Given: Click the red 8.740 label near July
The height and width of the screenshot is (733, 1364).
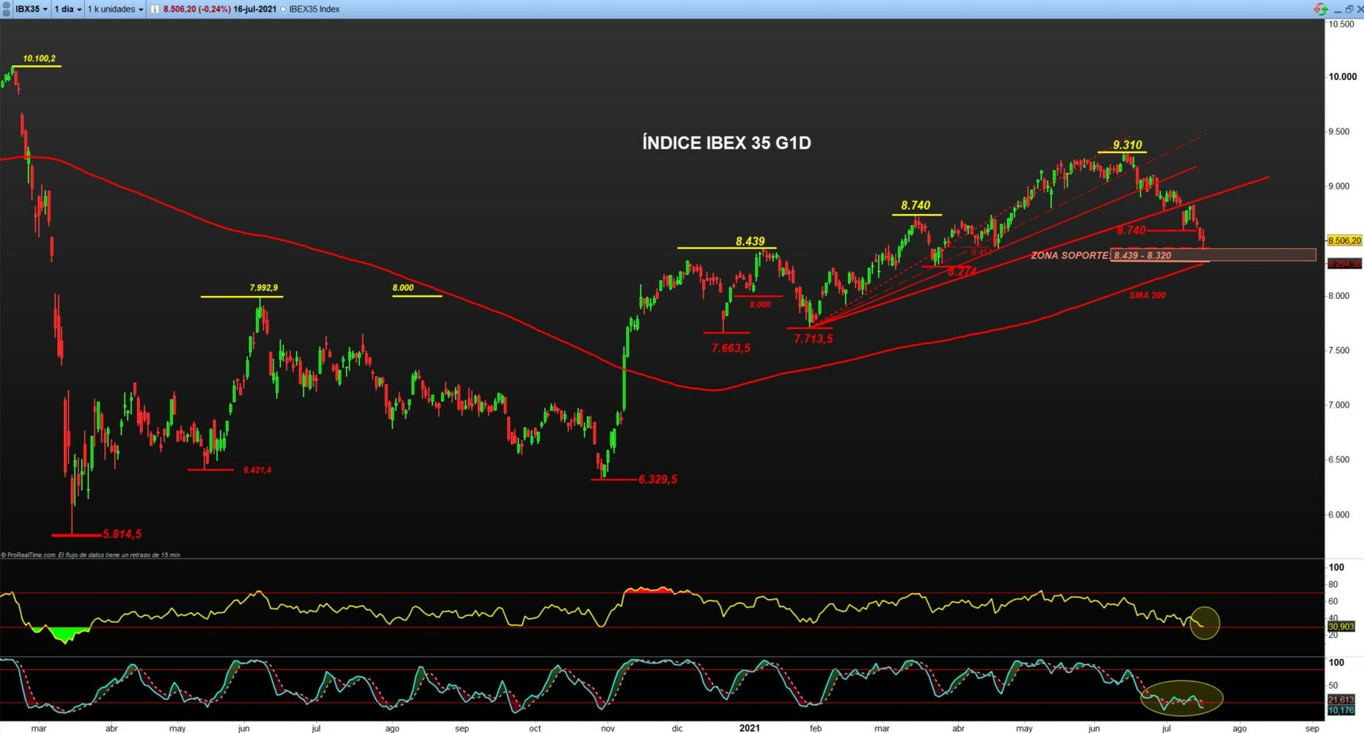Looking at the screenshot, I should click(1131, 231).
